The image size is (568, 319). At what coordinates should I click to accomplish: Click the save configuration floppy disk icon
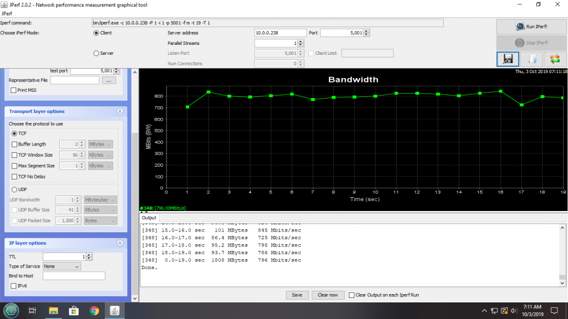pyautogui.click(x=508, y=59)
